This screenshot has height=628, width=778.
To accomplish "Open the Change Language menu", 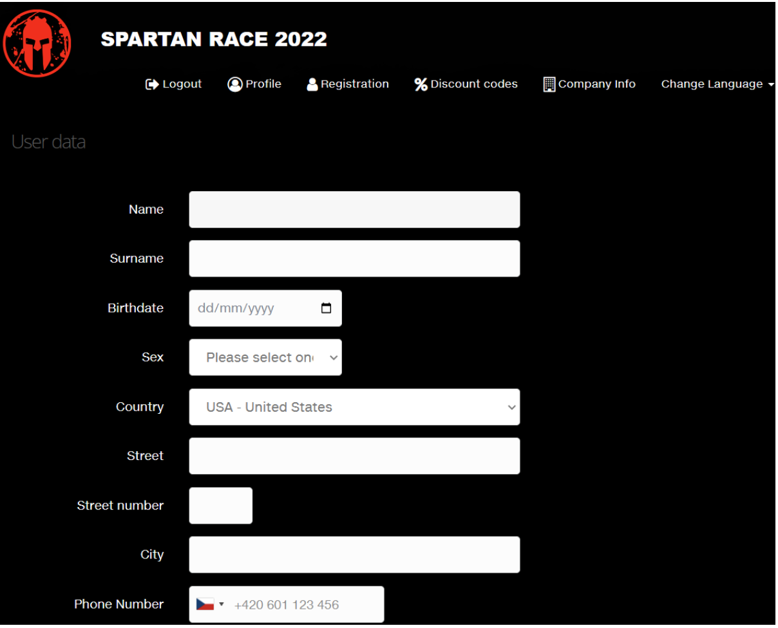I will click(717, 84).
